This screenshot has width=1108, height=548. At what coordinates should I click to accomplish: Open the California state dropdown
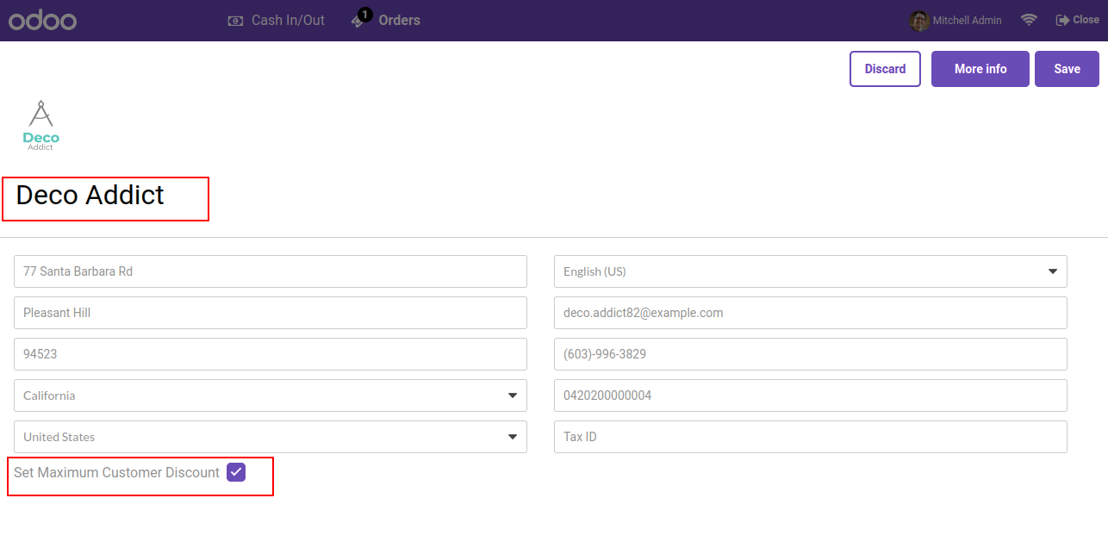pyautogui.click(x=271, y=395)
